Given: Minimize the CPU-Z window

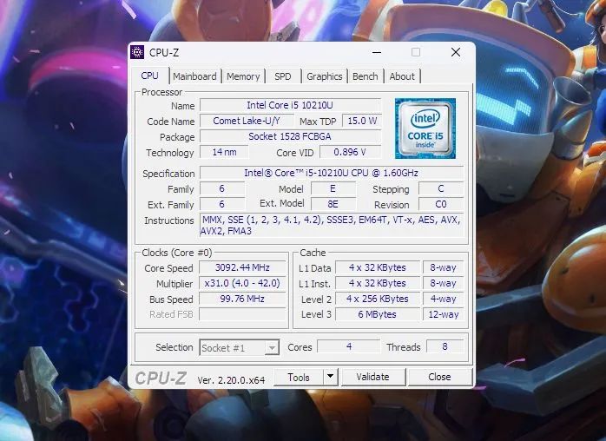Looking at the screenshot, I should [377, 52].
